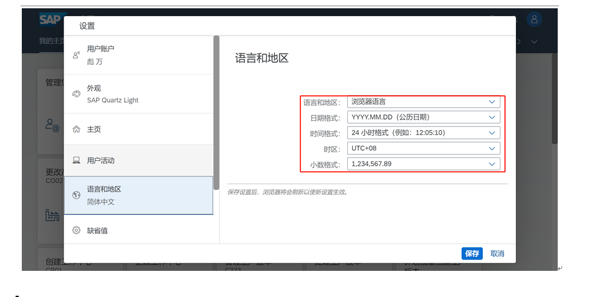This screenshot has height=297, width=592.
Task: Expand the 时区 UTC+08 dropdown arrow
Action: point(492,148)
